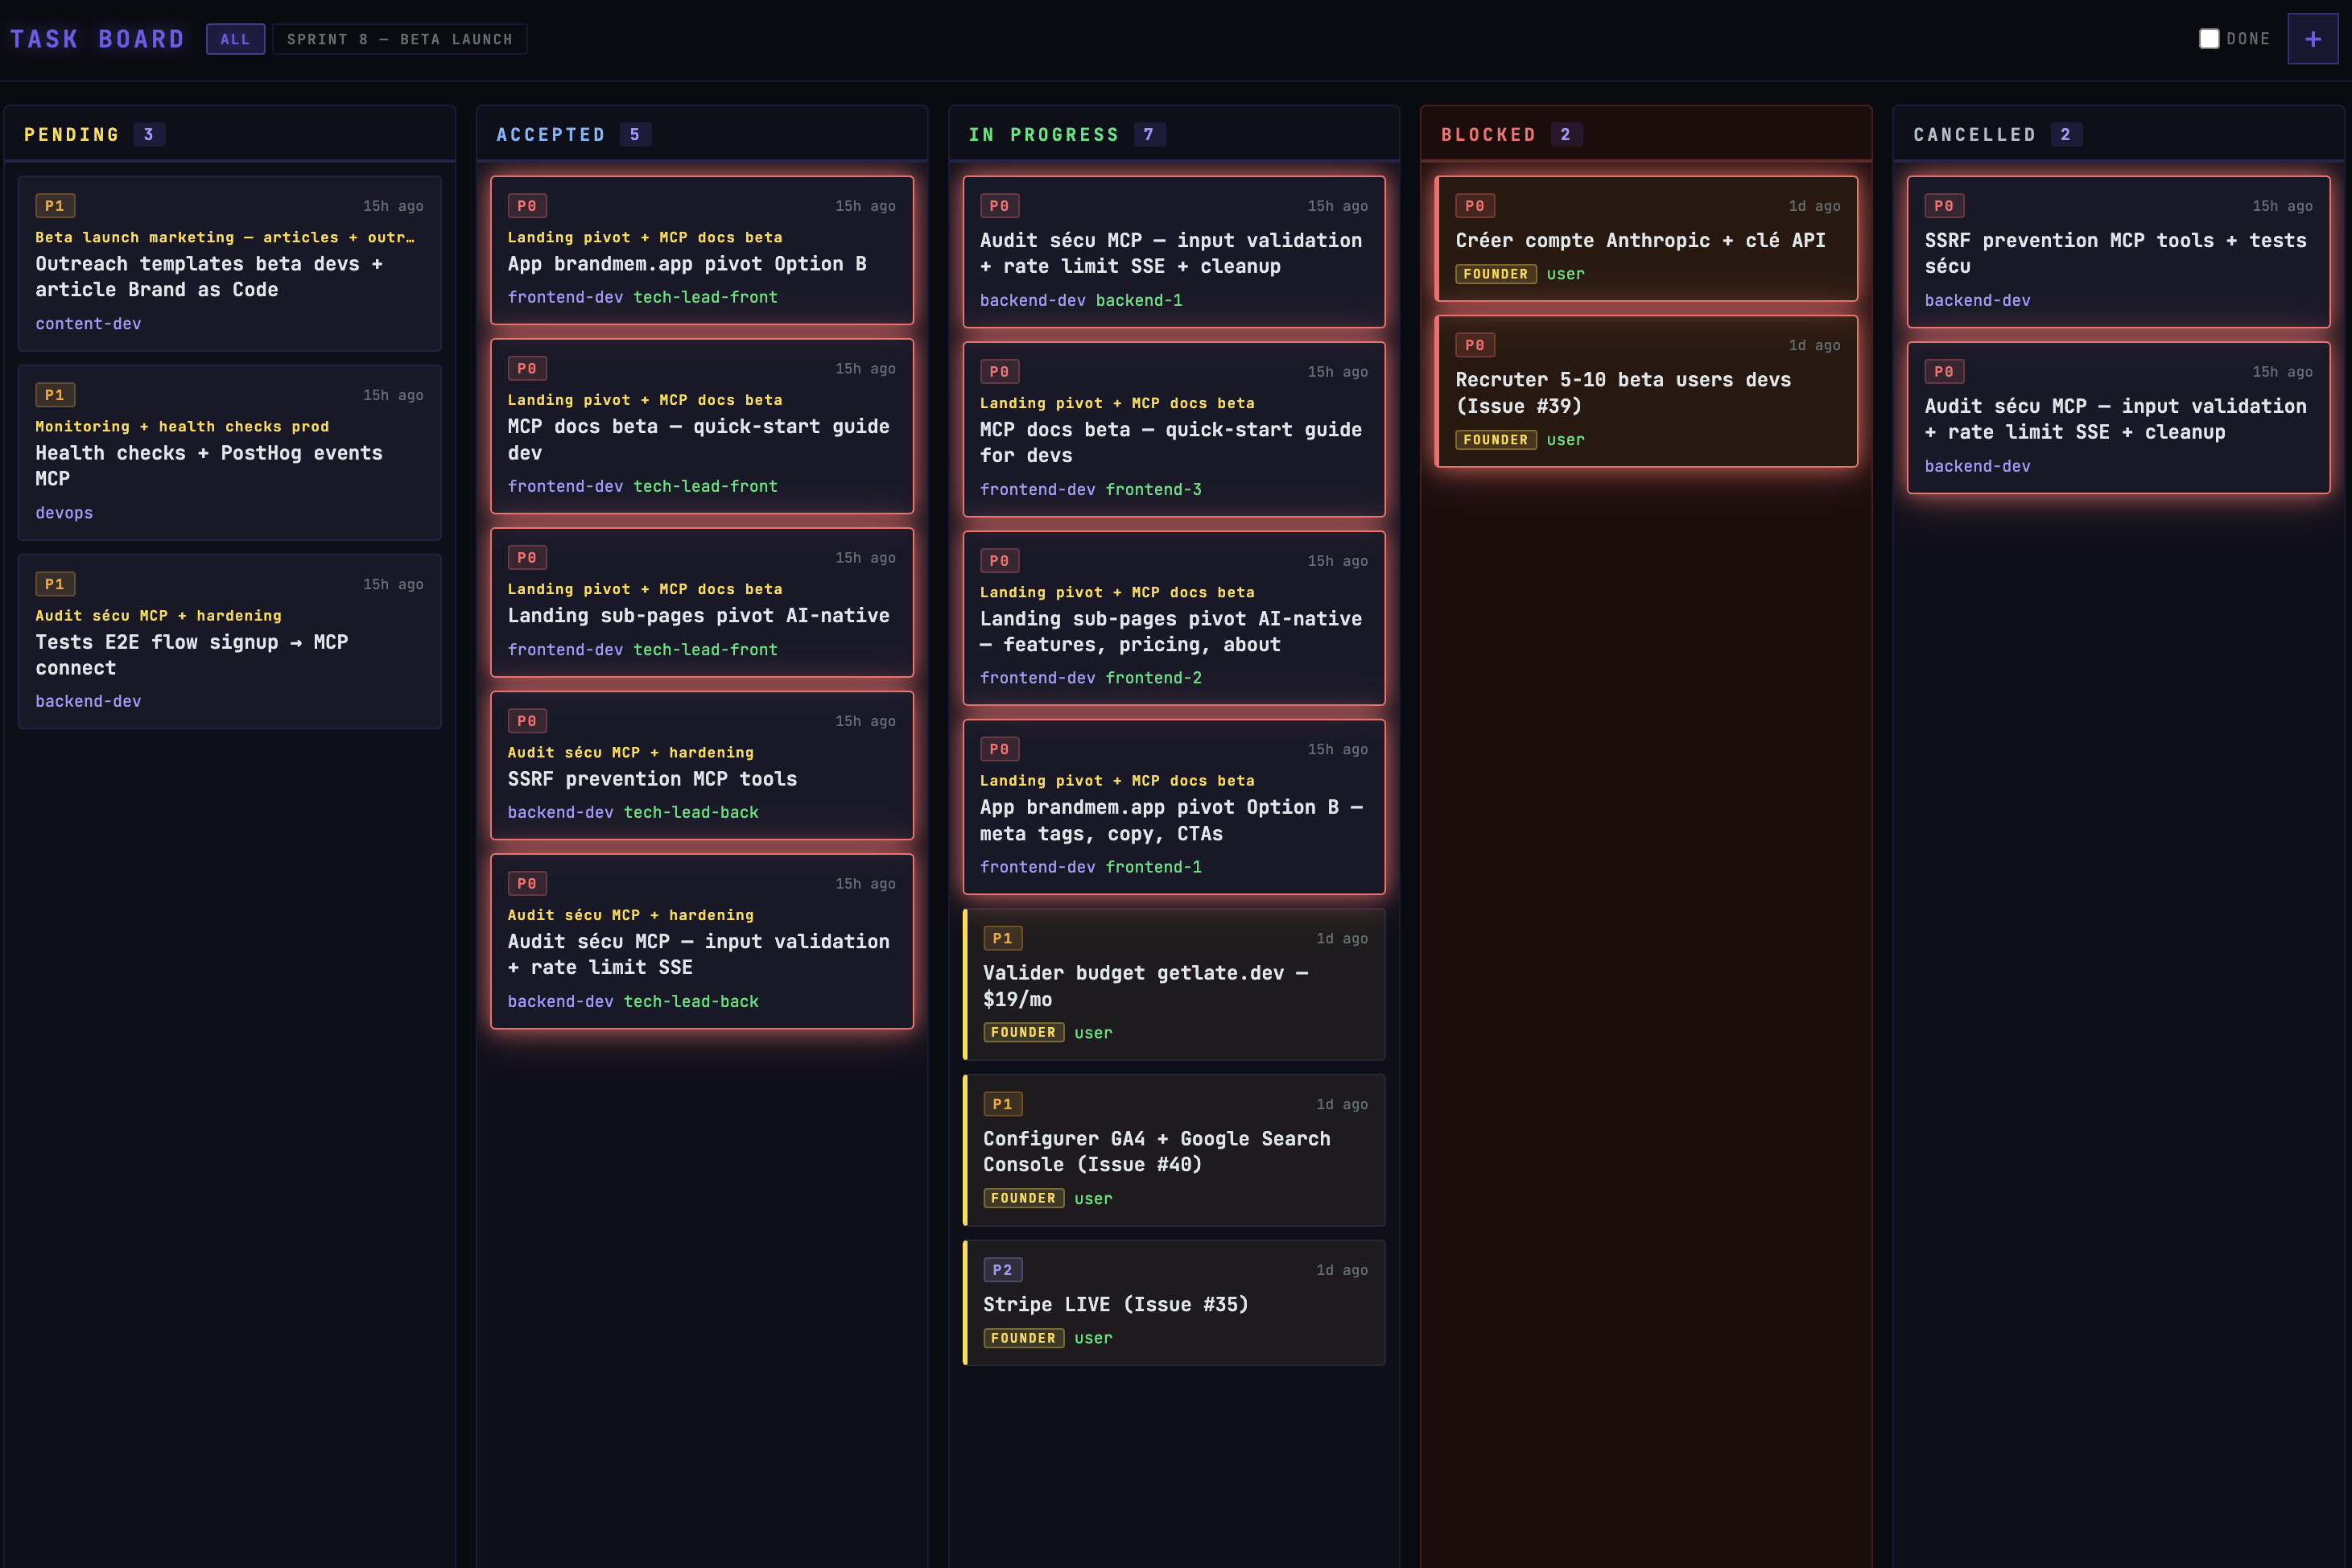This screenshot has height=1568, width=2352.
Task: Open Health checks + PostHog events card
Action: tap(229, 453)
